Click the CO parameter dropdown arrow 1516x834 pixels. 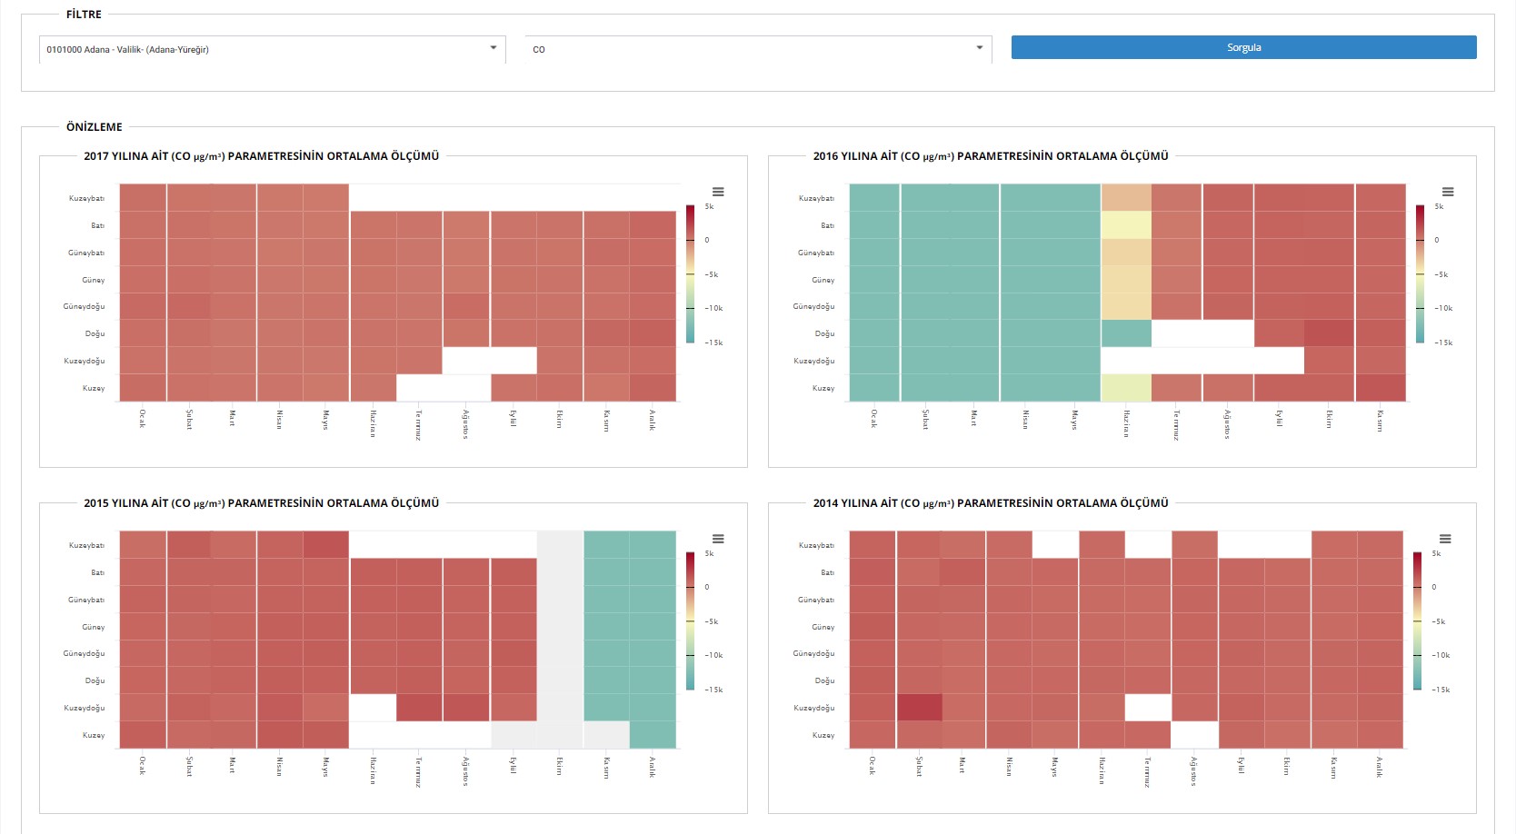pyautogui.click(x=980, y=48)
